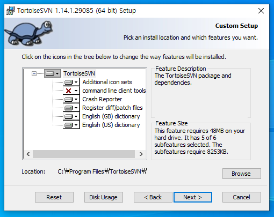Image resolution: width=274 pixels, height=217 pixels.
Task: Close the setup window with X
Action: [x=261, y=11]
